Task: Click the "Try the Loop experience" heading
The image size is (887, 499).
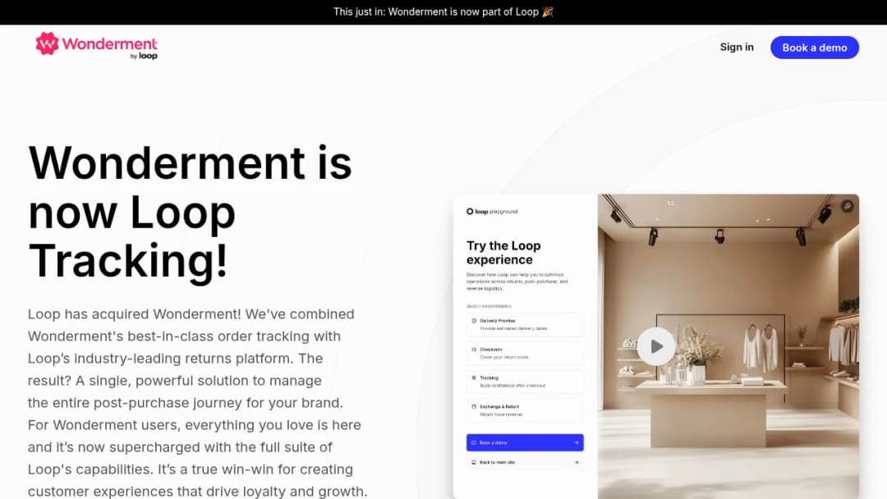Action: pos(503,253)
